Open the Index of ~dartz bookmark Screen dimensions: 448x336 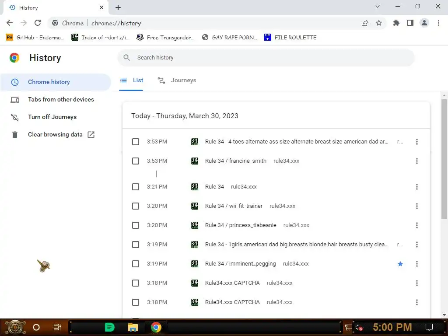coord(100,38)
